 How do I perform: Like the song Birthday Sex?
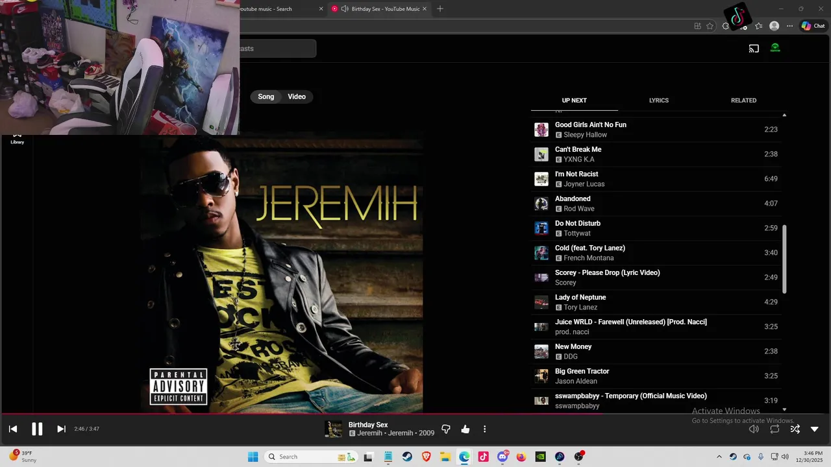(465, 429)
